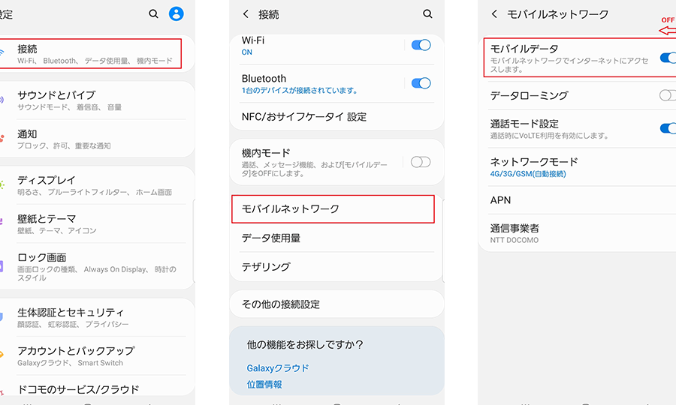Viewport: 676px width, 405px height.
Task: Search within 接続 settings
Action: pyautogui.click(x=427, y=13)
